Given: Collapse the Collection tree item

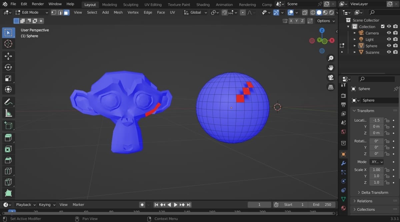Looking at the screenshot, I should [x=348, y=27].
